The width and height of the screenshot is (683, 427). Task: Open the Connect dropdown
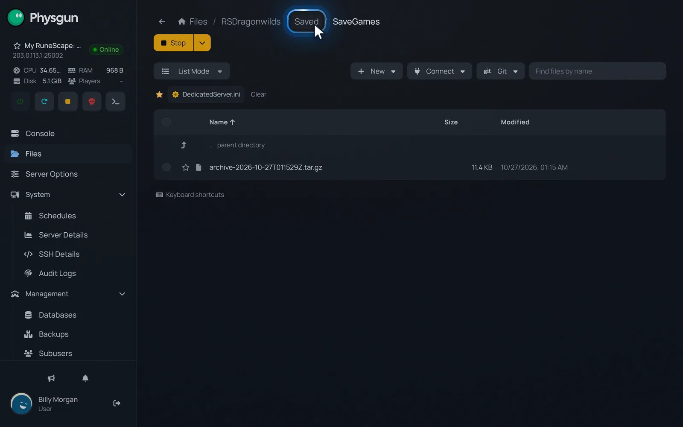439,71
